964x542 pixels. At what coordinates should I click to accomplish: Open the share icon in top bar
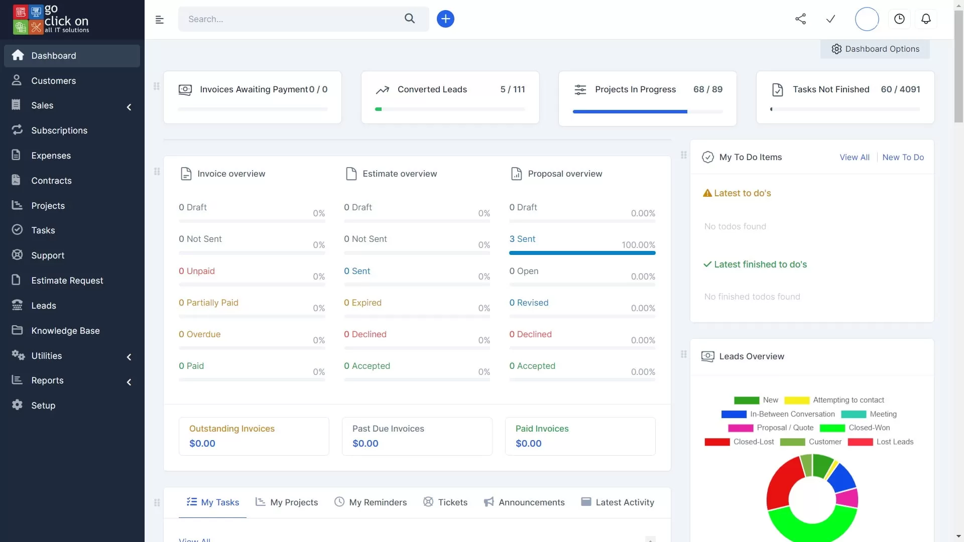click(800, 19)
